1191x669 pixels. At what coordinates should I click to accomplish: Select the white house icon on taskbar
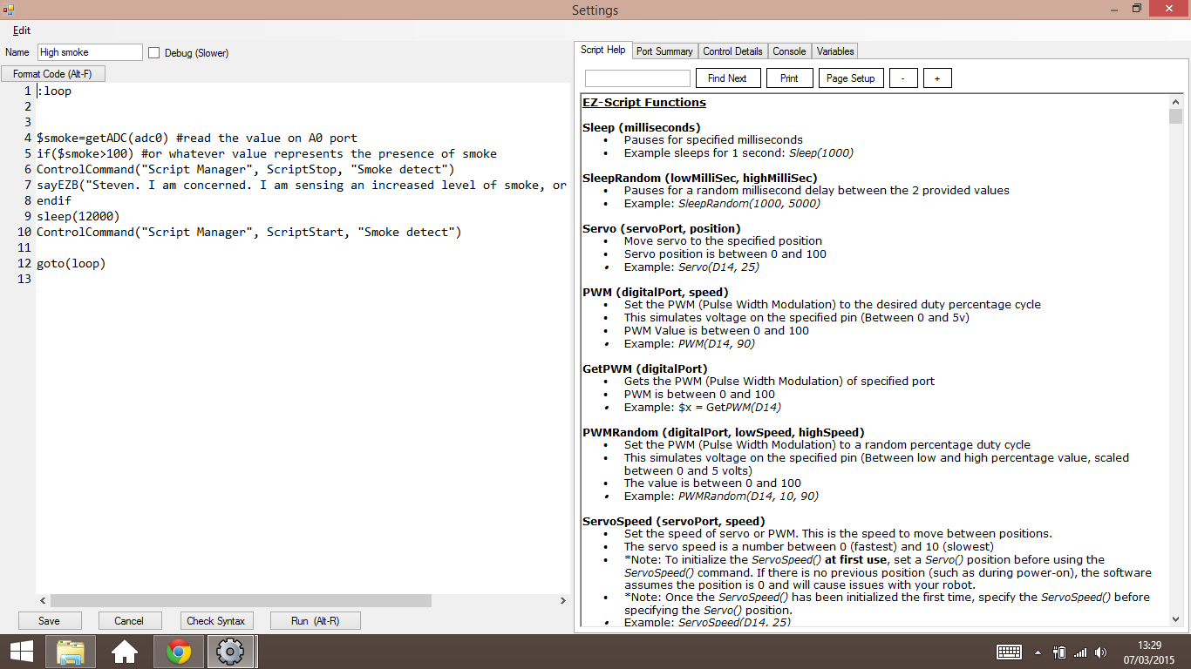[126, 651]
